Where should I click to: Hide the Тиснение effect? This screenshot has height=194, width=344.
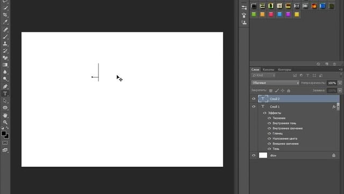pos(269,118)
